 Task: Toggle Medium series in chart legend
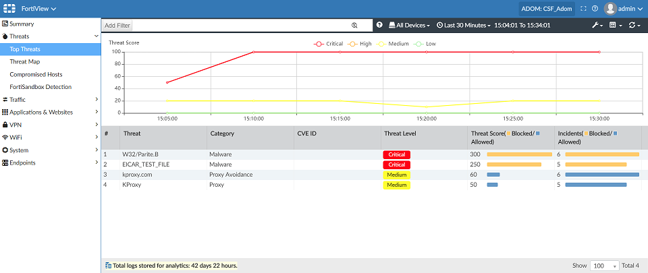[392, 44]
